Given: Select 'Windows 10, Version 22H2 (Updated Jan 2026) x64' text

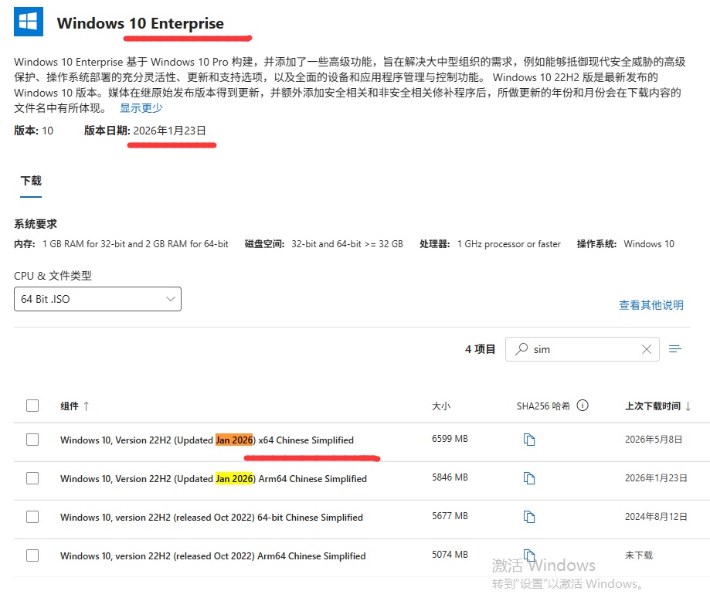Looking at the screenshot, I should tap(167, 440).
